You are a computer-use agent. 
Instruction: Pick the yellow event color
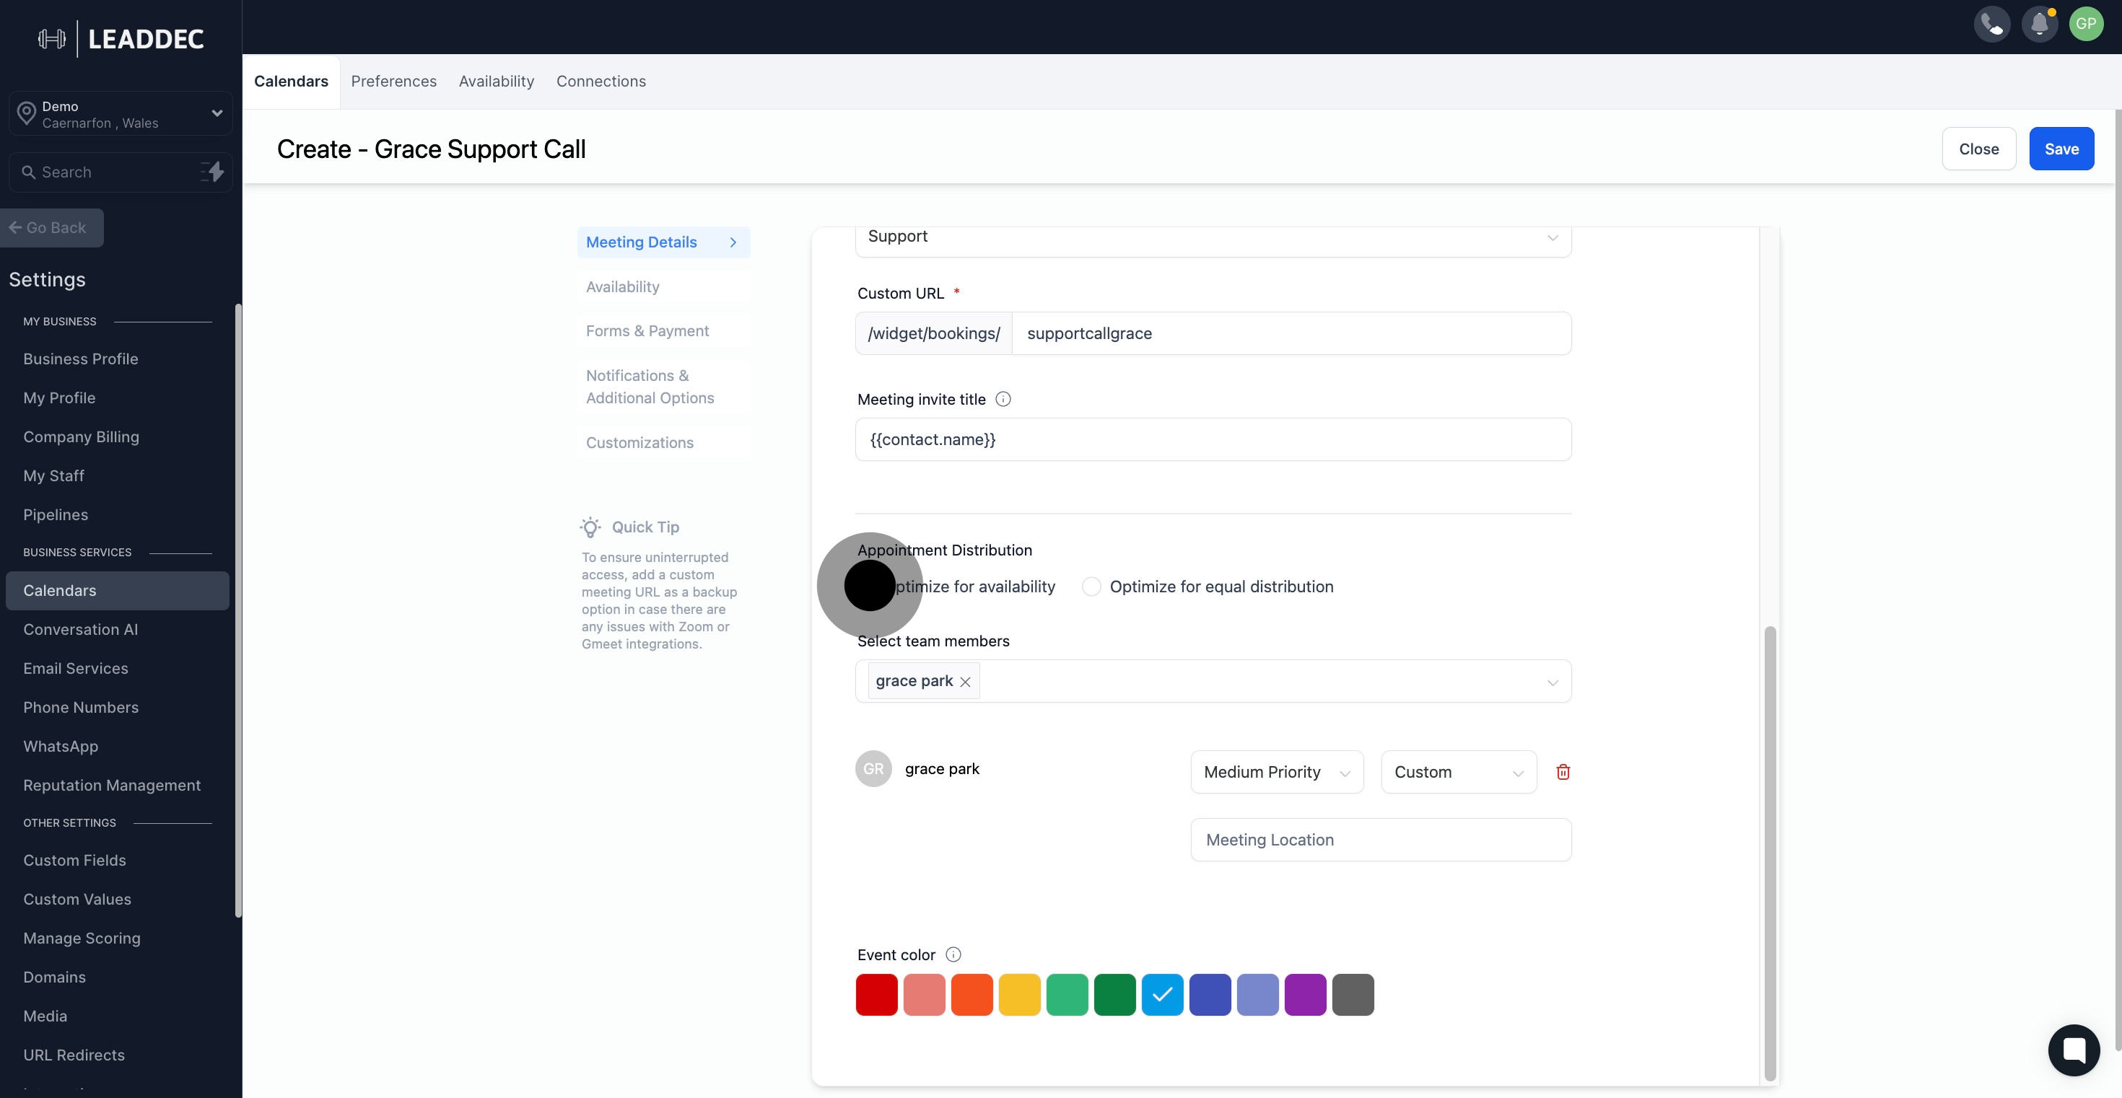tap(1019, 995)
